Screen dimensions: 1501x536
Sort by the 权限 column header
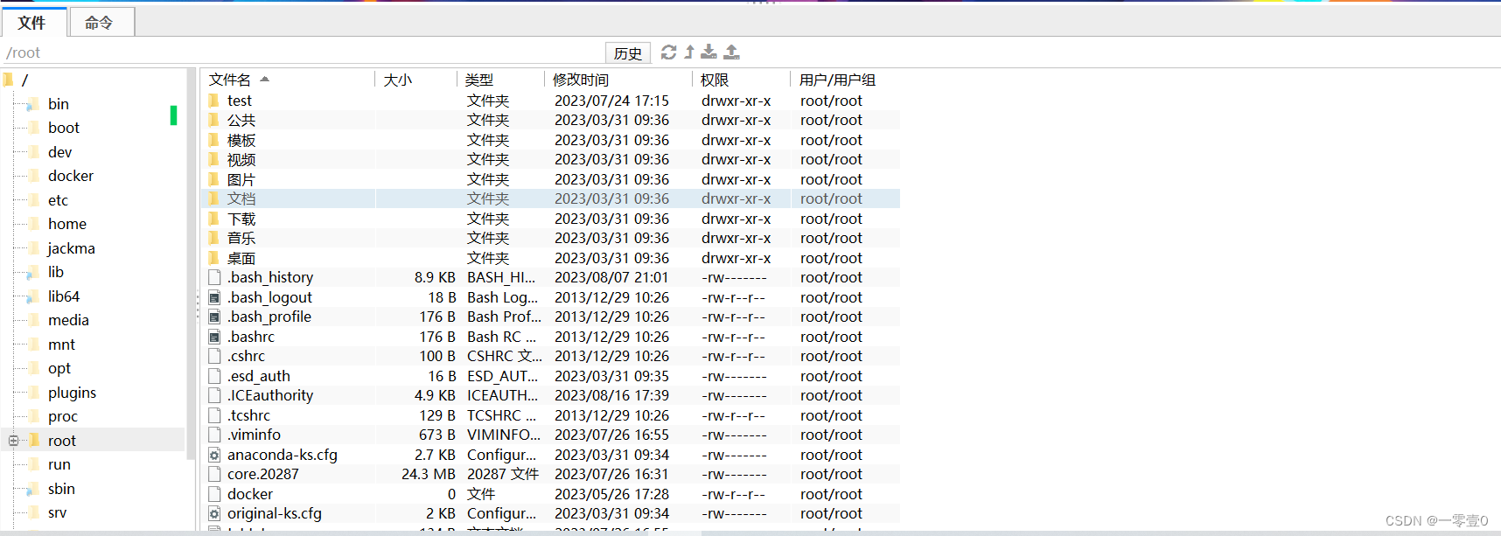point(742,80)
